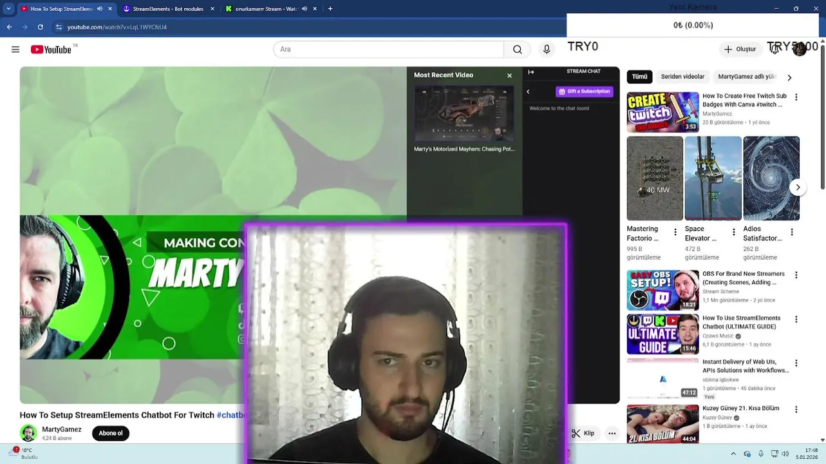This screenshot has height=464, width=826.
Task: Click the Stream Scheme channel name
Action: click(720, 292)
